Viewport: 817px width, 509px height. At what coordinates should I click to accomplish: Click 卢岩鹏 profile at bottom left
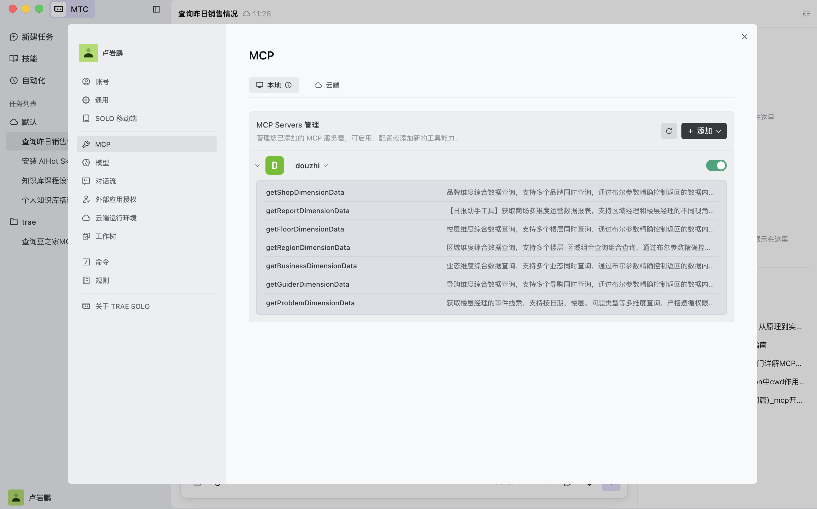(x=30, y=498)
